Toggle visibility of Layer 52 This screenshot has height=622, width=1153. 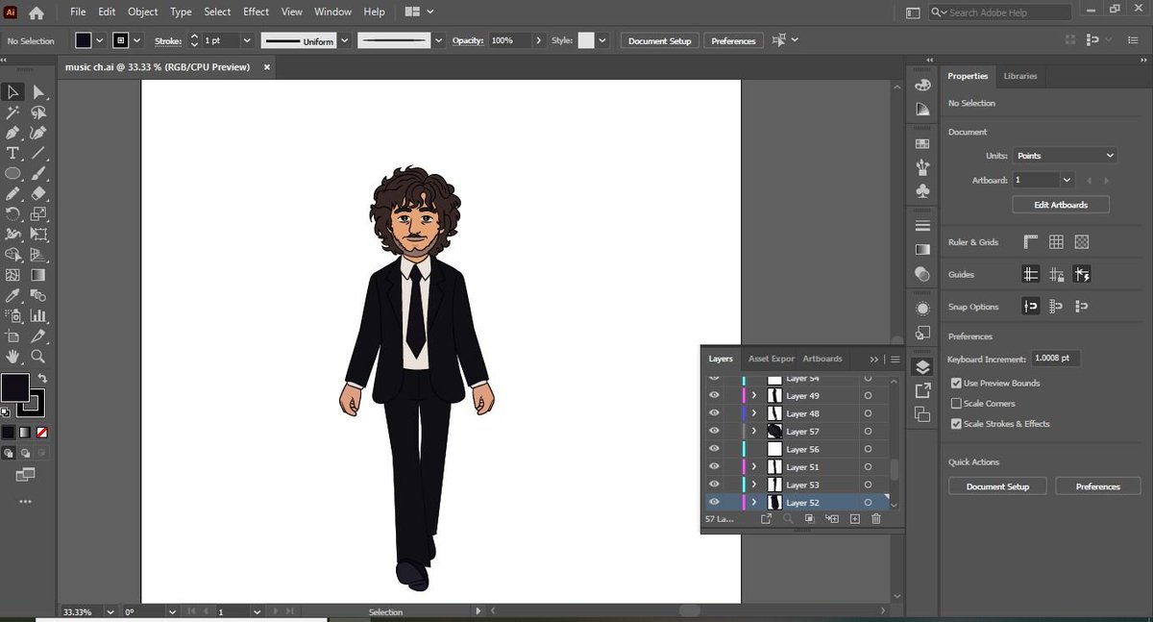coord(714,502)
